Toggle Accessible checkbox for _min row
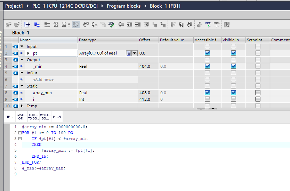 point(207,66)
